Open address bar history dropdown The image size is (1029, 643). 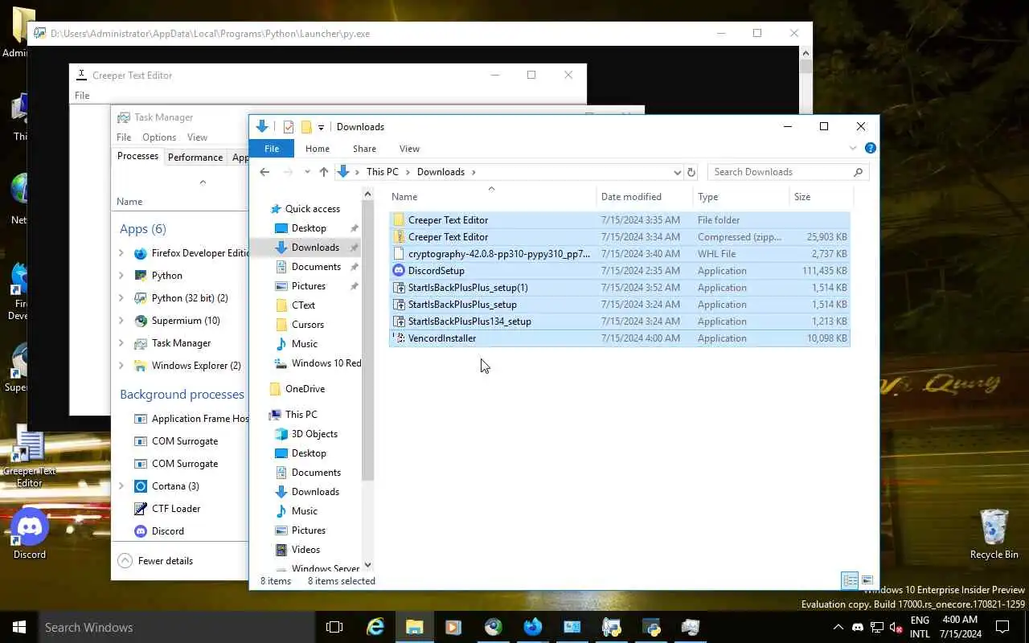[677, 172]
